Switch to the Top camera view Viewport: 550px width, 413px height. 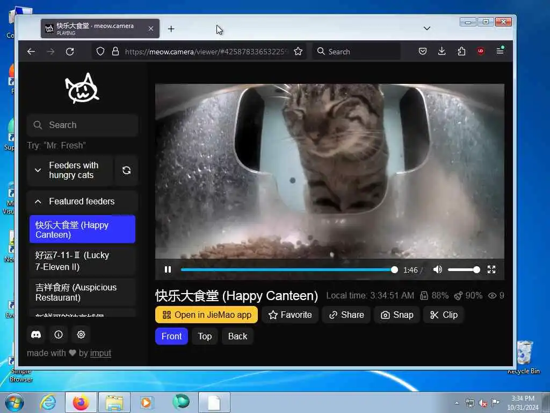click(x=205, y=337)
